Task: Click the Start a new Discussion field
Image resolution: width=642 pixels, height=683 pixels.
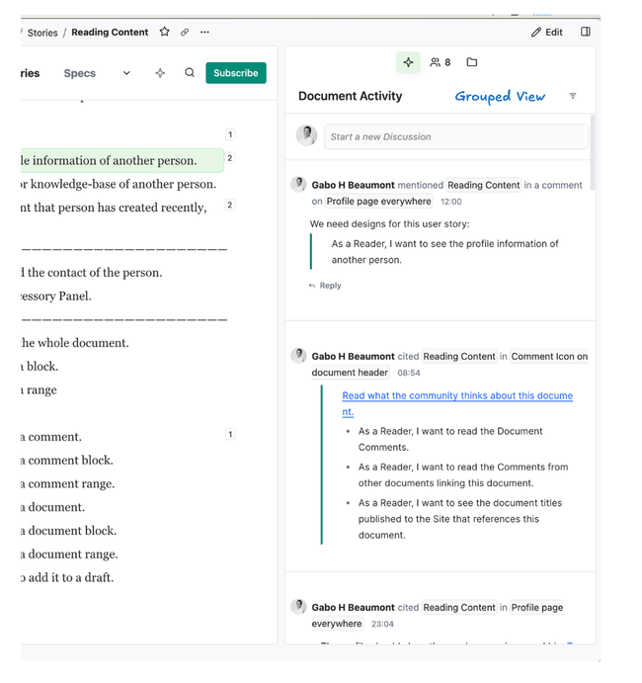Action: coord(455,136)
